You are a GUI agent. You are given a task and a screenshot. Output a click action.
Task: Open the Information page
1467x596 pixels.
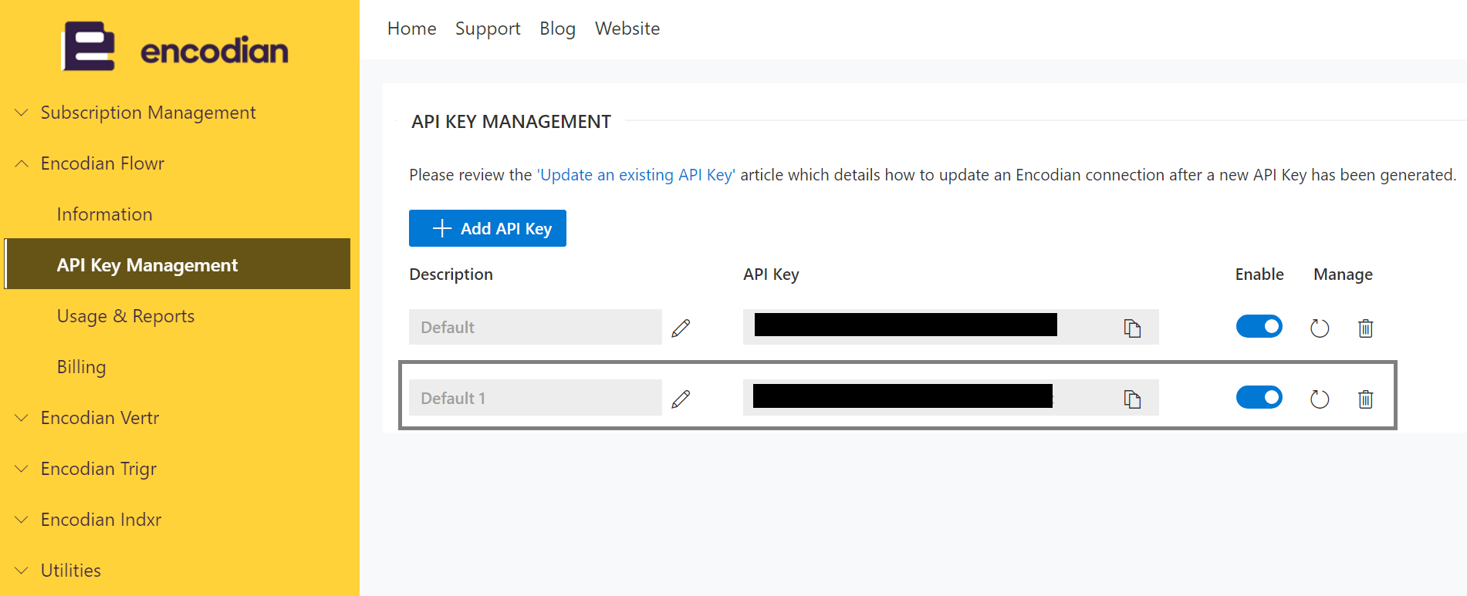coord(104,214)
